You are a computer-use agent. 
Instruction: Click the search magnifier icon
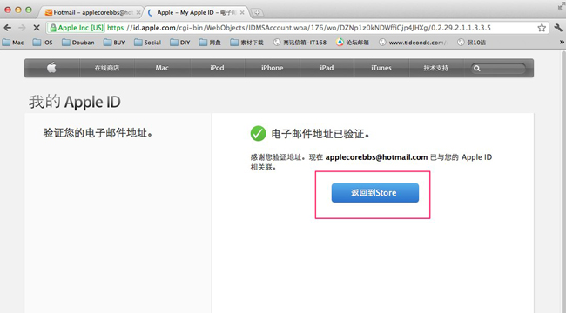coord(477,68)
